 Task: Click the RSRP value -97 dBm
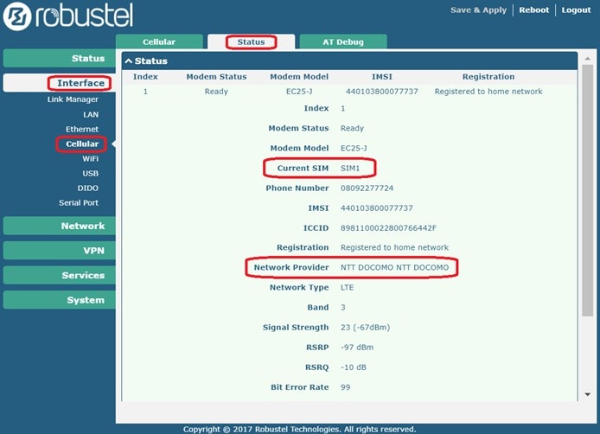[357, 348]
